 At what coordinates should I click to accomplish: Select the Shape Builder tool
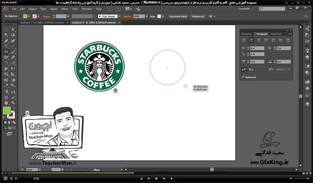(x=6, y=74)
